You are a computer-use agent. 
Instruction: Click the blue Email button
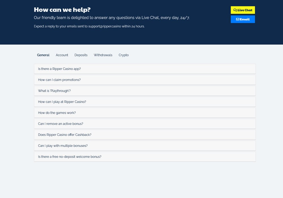(x=243, y=19)
